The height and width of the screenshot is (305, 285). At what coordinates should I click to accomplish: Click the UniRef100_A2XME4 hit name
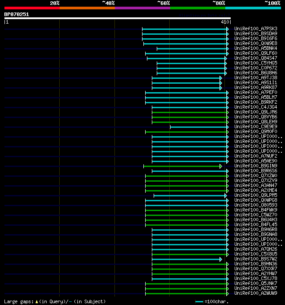tap(256, 191)
